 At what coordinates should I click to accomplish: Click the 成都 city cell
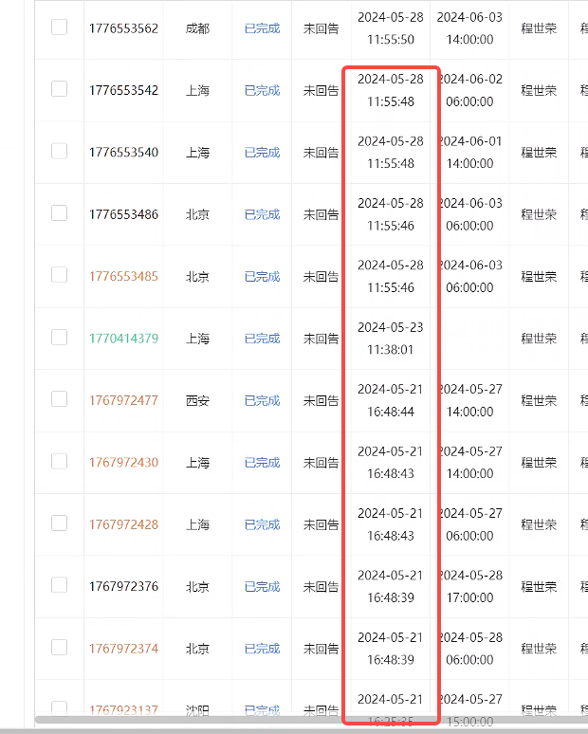[197, 28]
